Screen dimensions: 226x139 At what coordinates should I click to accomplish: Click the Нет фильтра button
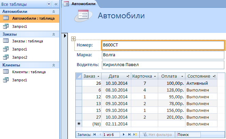click(x=157, y=135)
